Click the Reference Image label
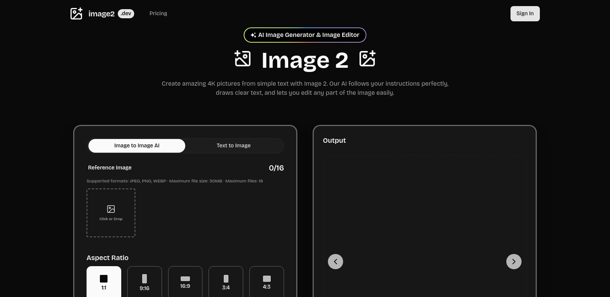 (x=110, y=168)
